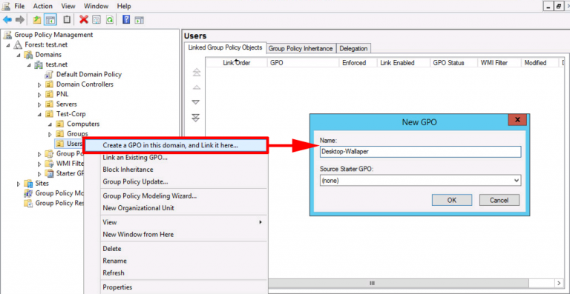Open the Delegation tab

tap(353, 49)
